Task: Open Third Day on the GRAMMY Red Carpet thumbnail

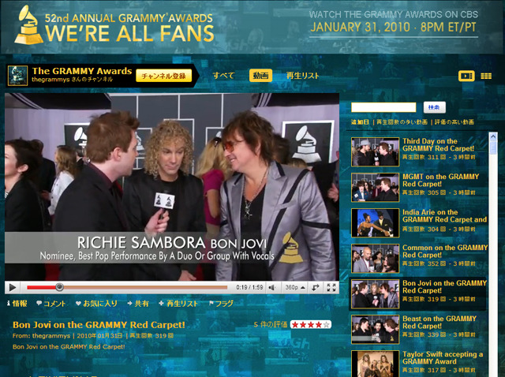Action: tap(376, 152)
